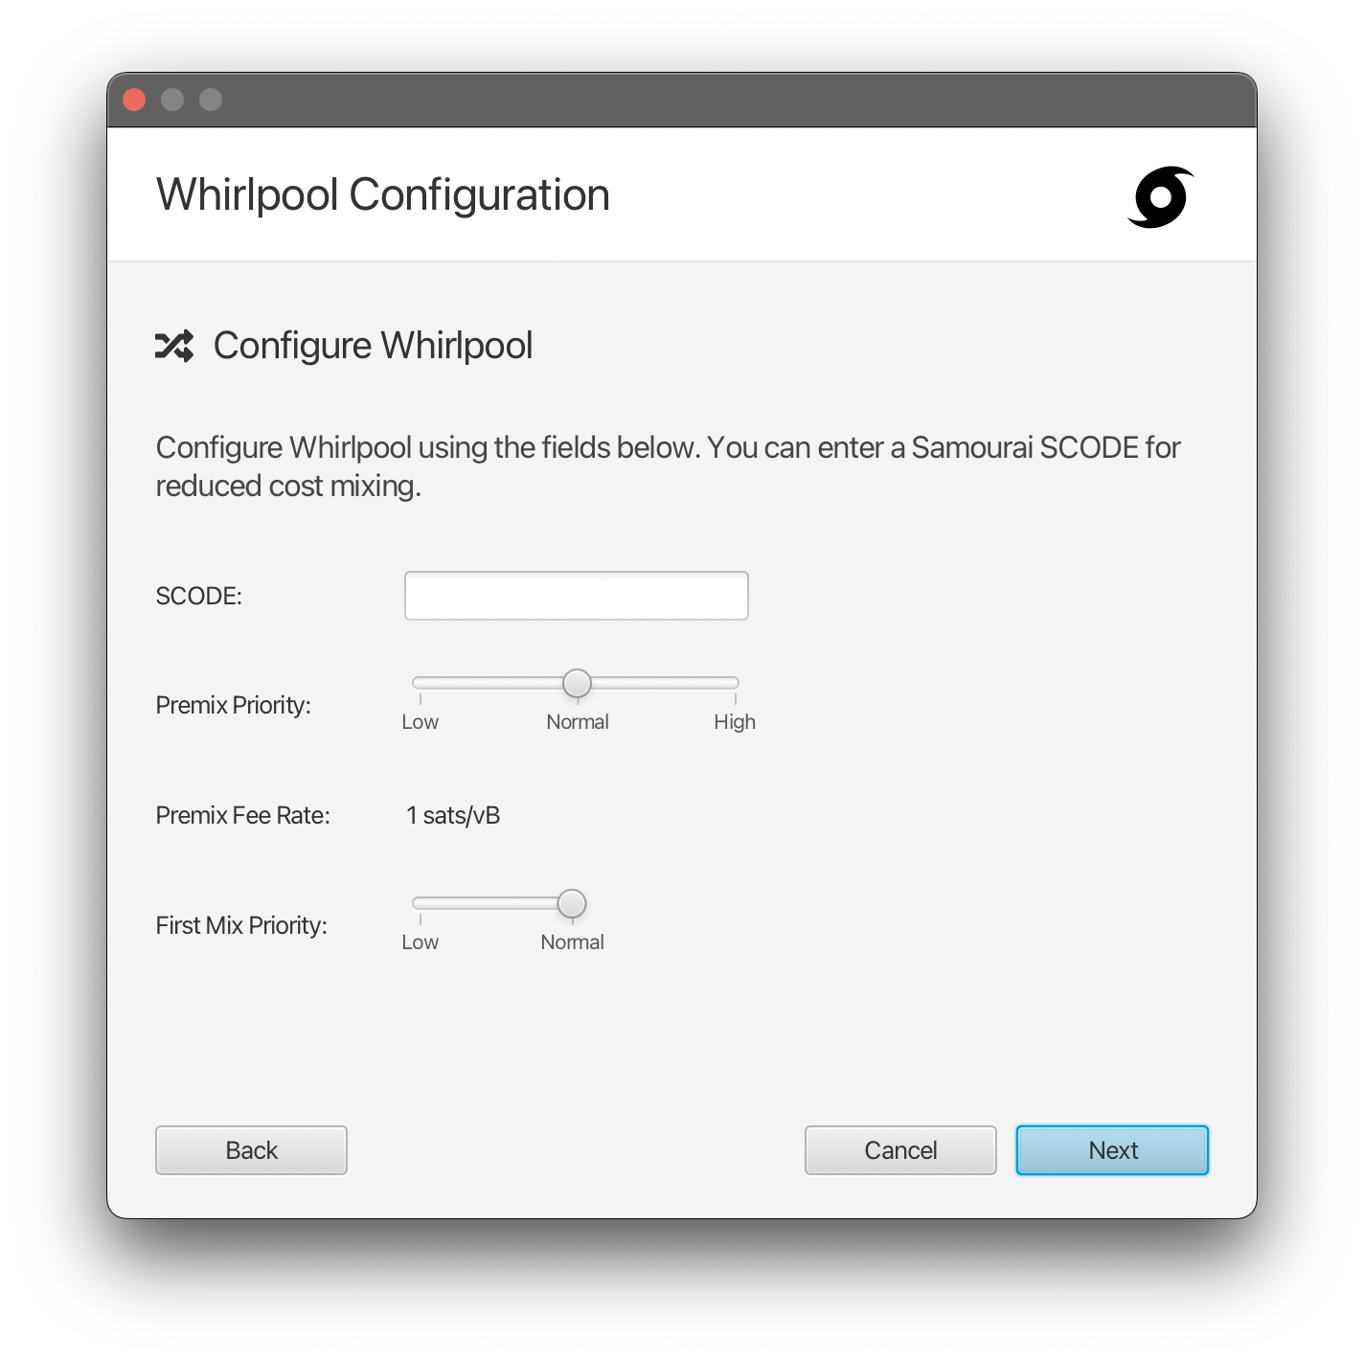Viewport: 1364px width, 1360px height.
Task: Click the shuffle icon beside Configure Whirlpool
Action: [173, 347]
